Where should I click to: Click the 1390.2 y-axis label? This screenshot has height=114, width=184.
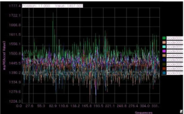15,73
